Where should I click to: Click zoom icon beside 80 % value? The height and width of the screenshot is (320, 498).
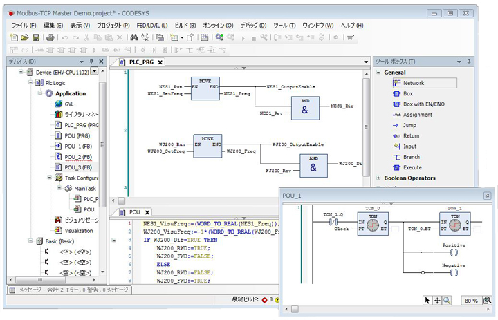(x=487, y=300)
